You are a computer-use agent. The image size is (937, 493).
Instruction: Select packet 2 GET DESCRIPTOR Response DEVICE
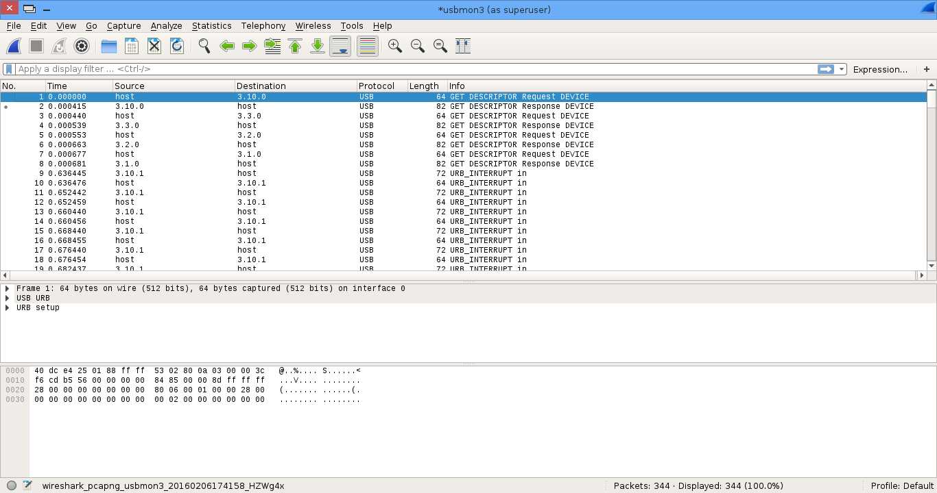tap(463, 107)
